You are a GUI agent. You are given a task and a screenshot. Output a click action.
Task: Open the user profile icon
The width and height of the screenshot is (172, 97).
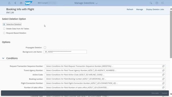(x=9, y=3)
